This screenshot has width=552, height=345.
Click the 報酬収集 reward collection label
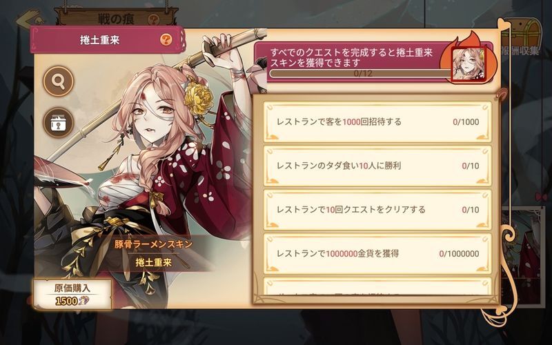tap(520, 51)
